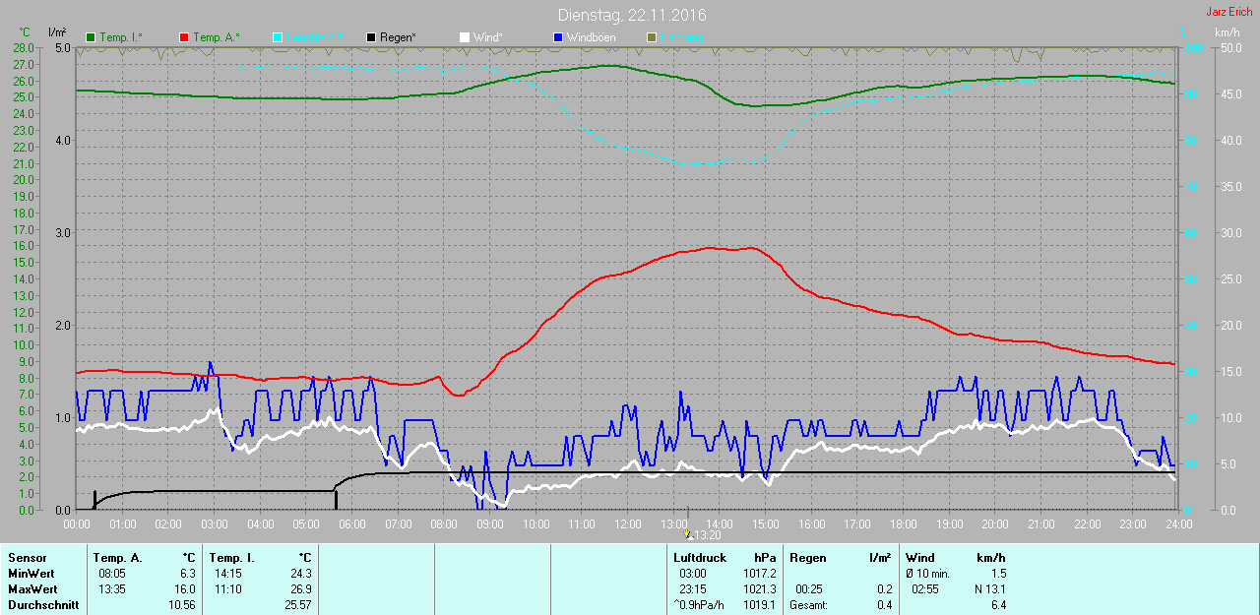Click the olive-colored legend square

[651, 37]
